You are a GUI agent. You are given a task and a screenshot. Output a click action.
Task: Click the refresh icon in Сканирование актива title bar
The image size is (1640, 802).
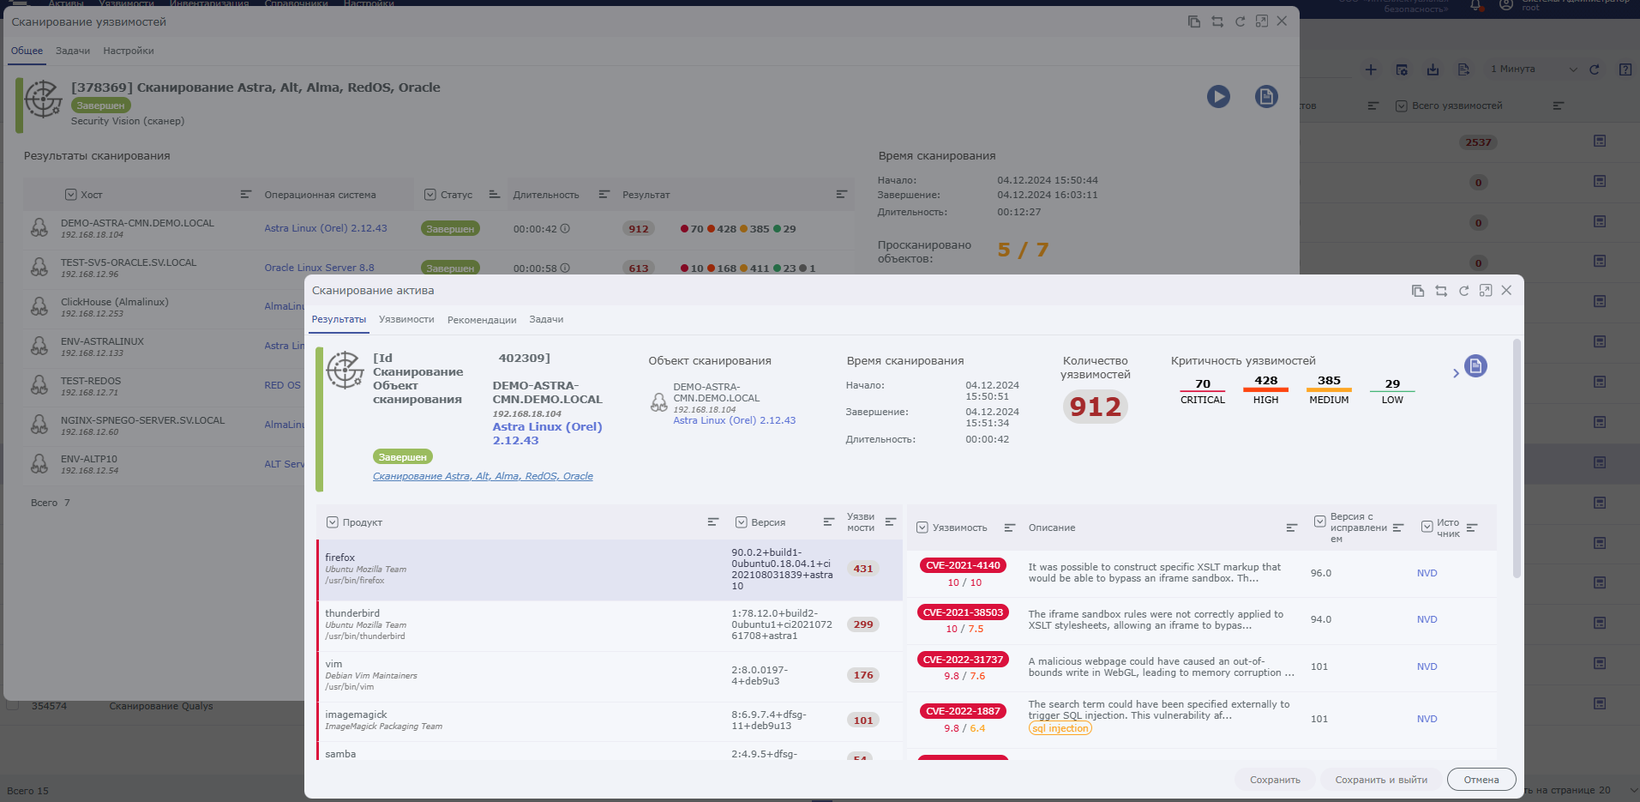1464,291
